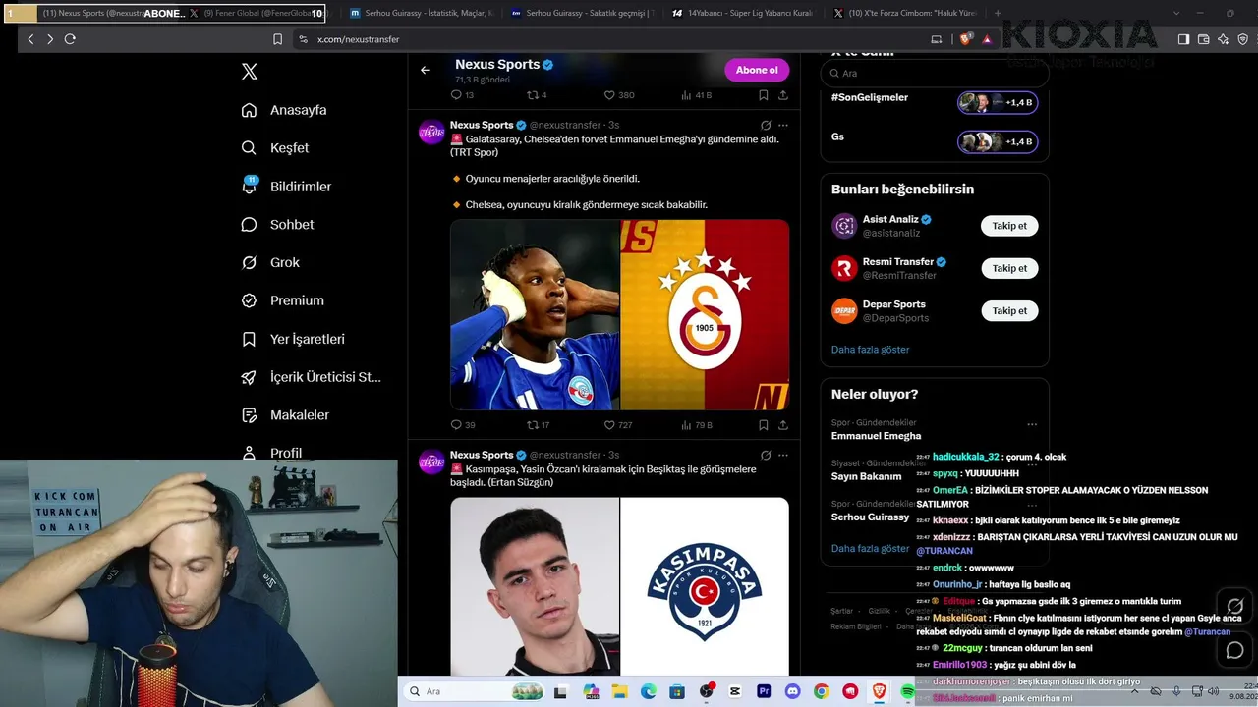Open Spotify from the taskbar
The height and width of the screenshot is (707, 1258).
click(x=907, y=691)
